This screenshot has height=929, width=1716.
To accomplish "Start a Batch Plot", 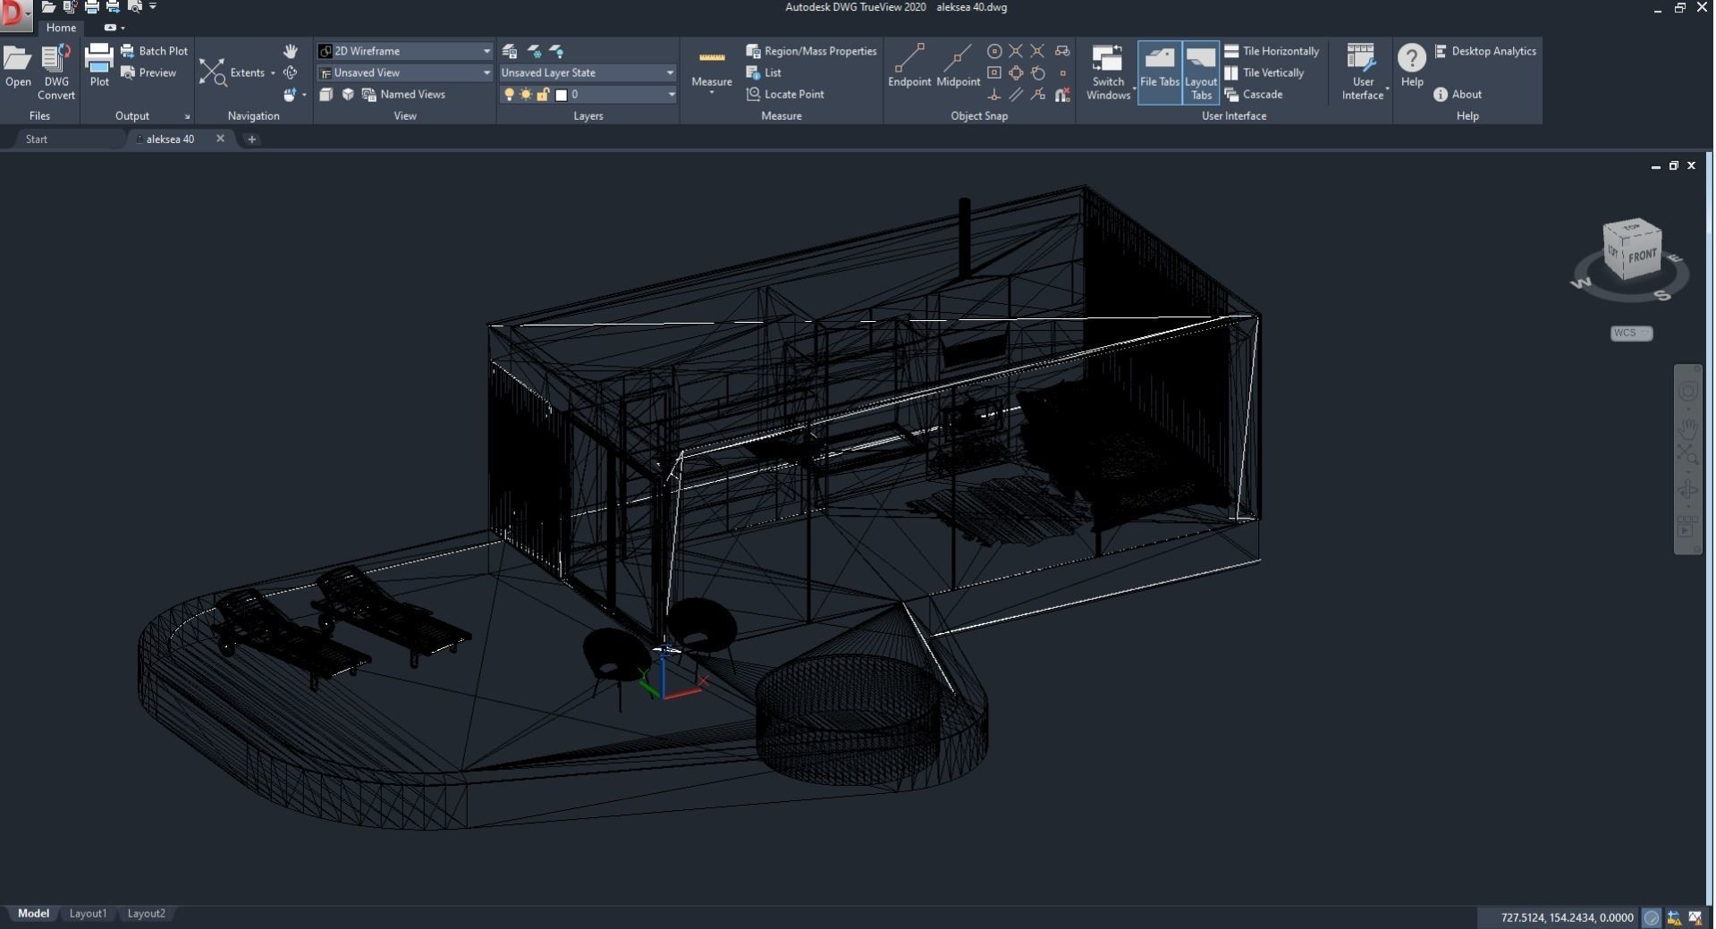I will (x=154, y=51).
